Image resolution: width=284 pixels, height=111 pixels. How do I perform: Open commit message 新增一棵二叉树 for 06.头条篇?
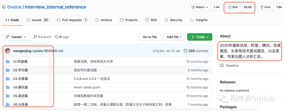123,104
